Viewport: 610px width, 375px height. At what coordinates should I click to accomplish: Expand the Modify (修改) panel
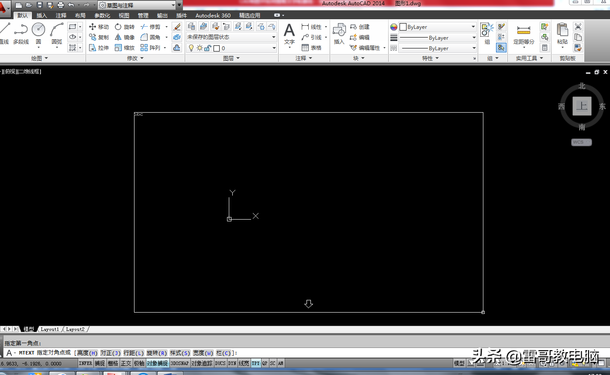(135, 58)
